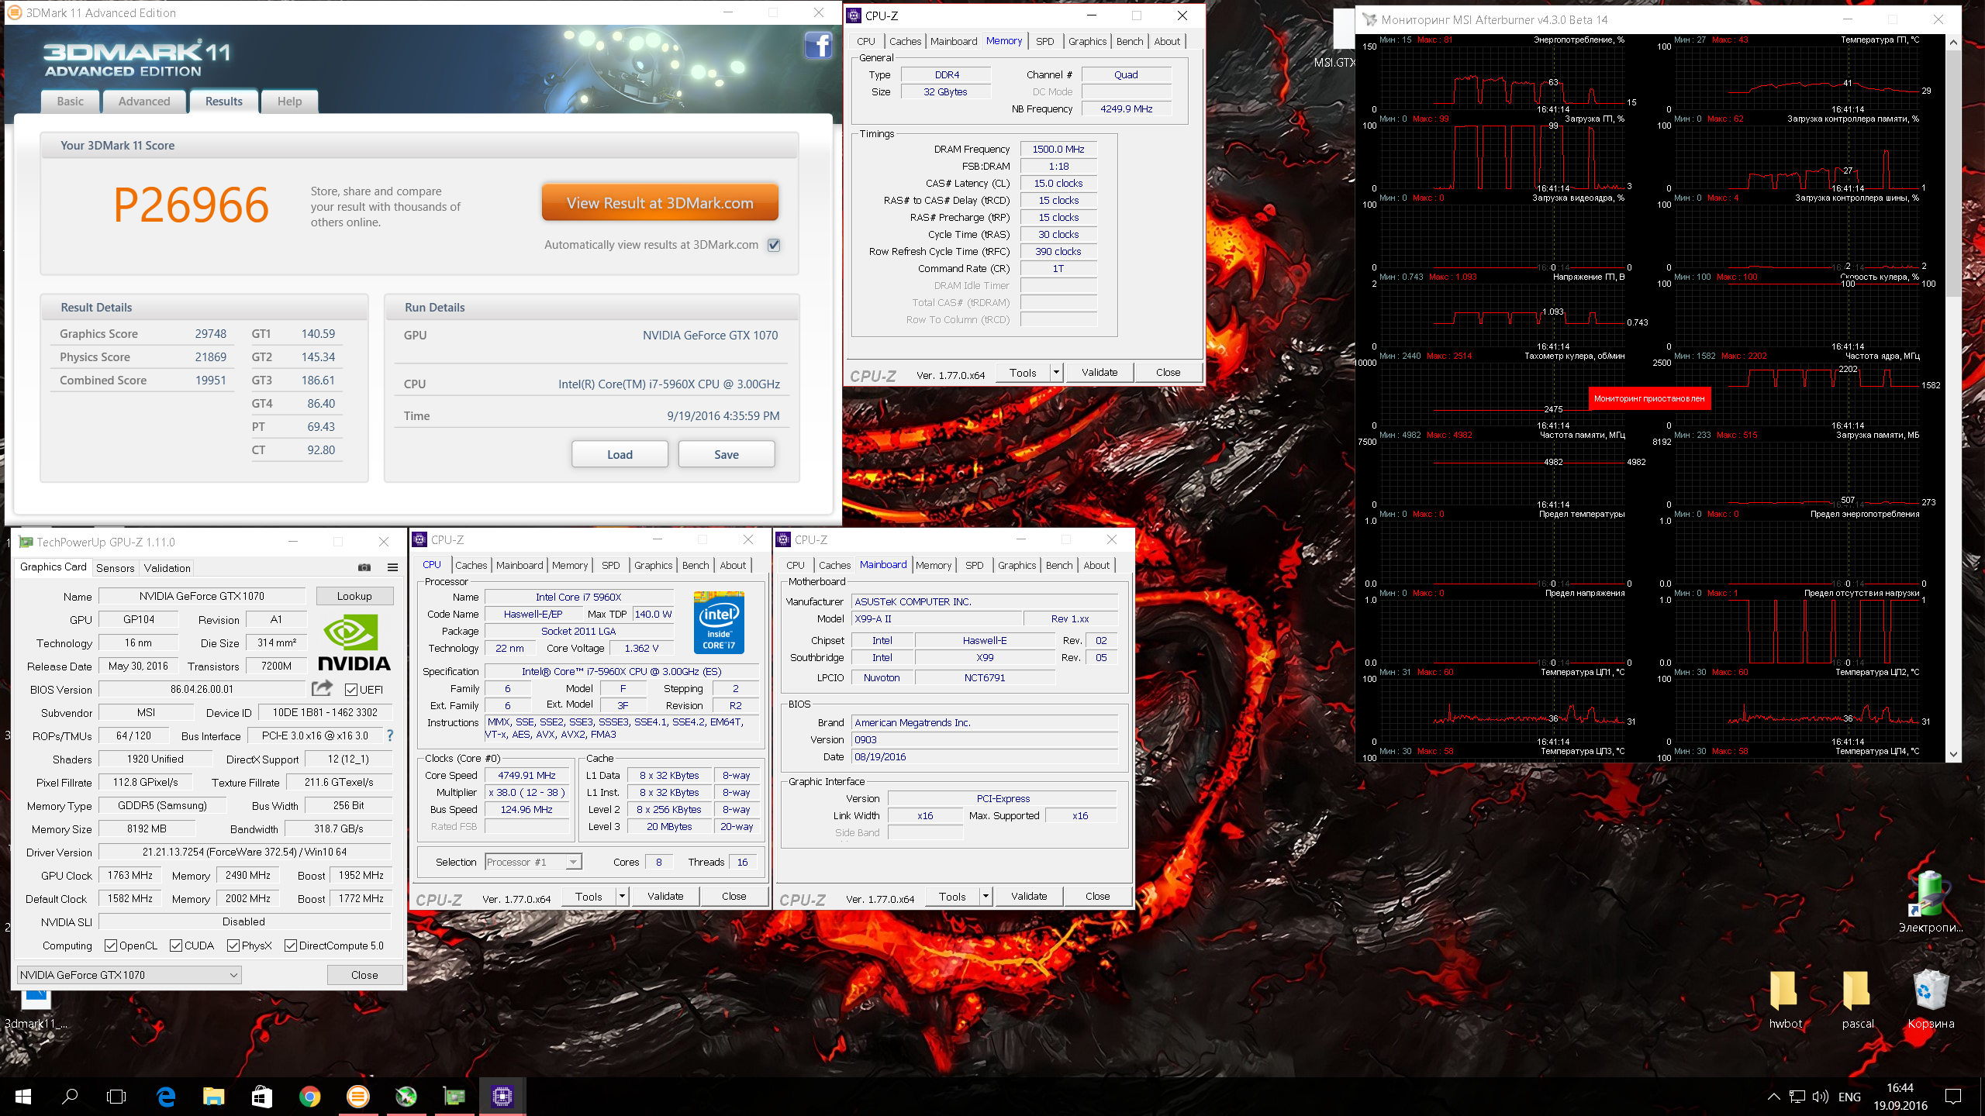Viewport: 1985px width, 1116px height.
Task: Open the Advanced tab in 3DMark 11
Action: coord(144,102)
